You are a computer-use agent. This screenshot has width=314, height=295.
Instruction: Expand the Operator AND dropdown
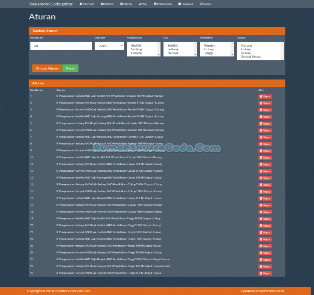pos(109,46)
